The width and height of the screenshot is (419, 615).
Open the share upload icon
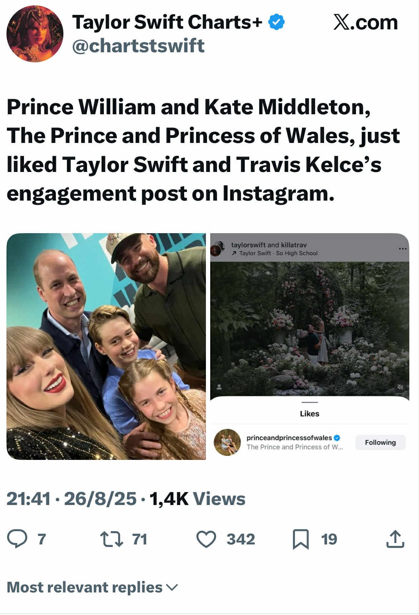pyautogui.click(x=395, y=539)
